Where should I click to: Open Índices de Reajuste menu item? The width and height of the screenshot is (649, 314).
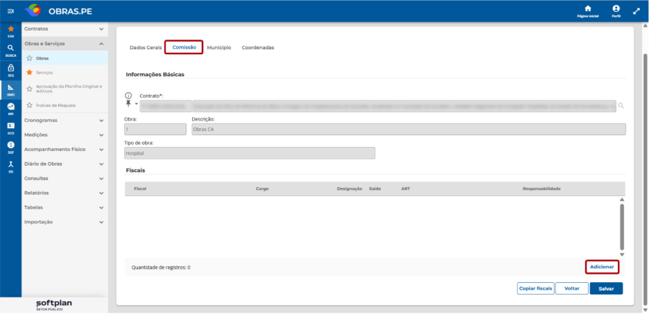click(64, 105)
